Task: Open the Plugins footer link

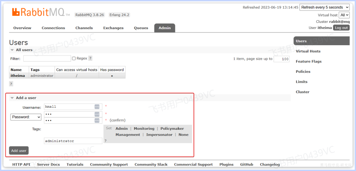Action: [x=226, y=164]
